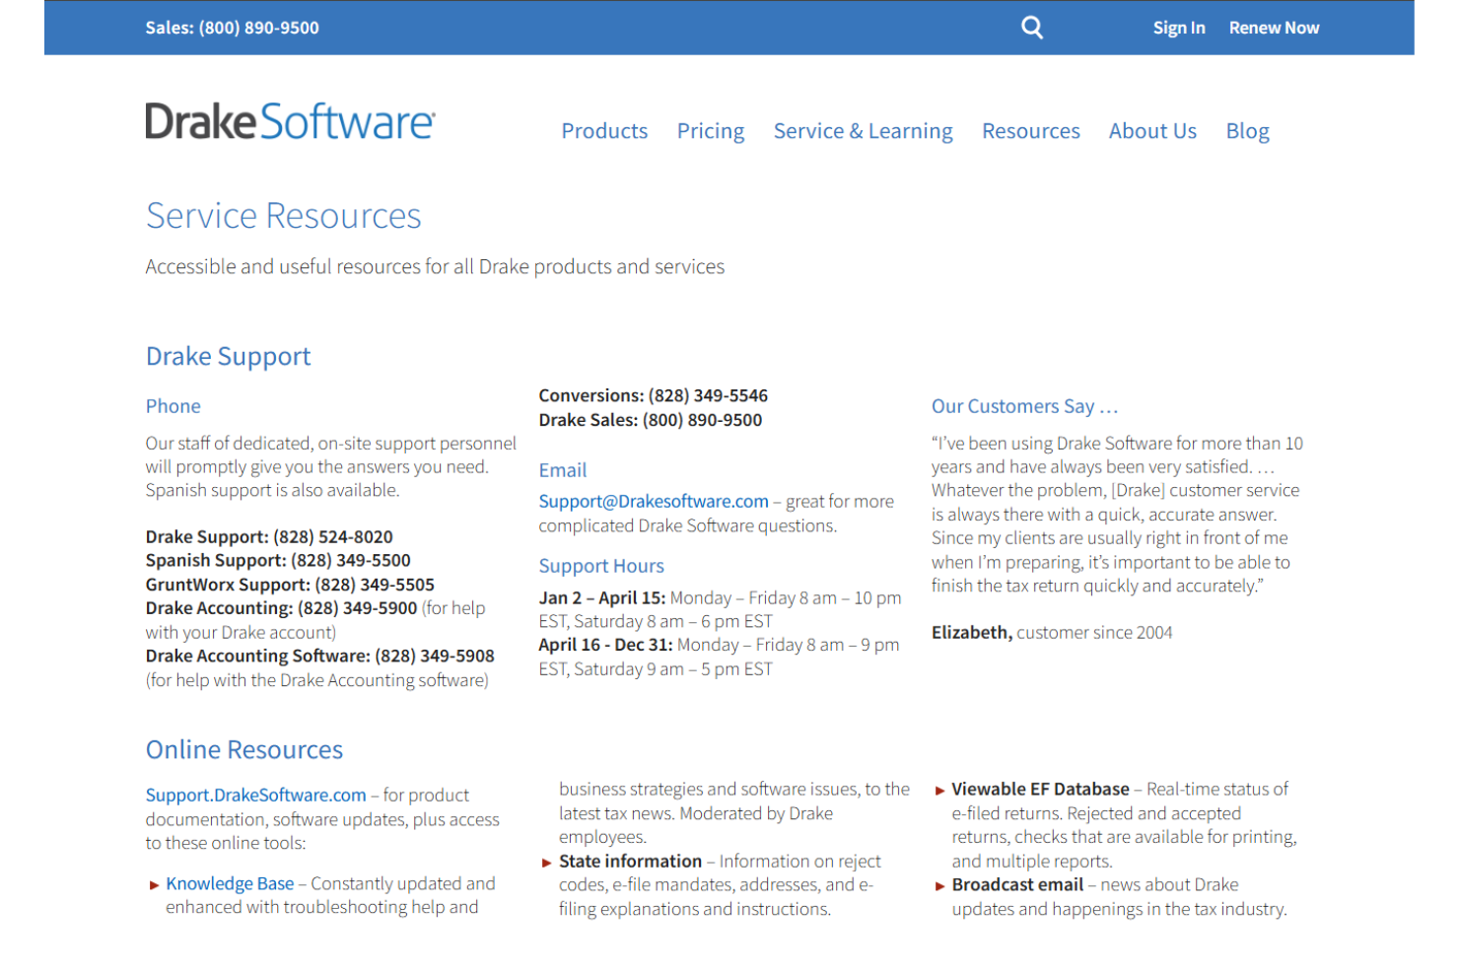Click Support@Drakesoftware.com email link
This screenshot has height=973, width=1459.
click(654, 501)
